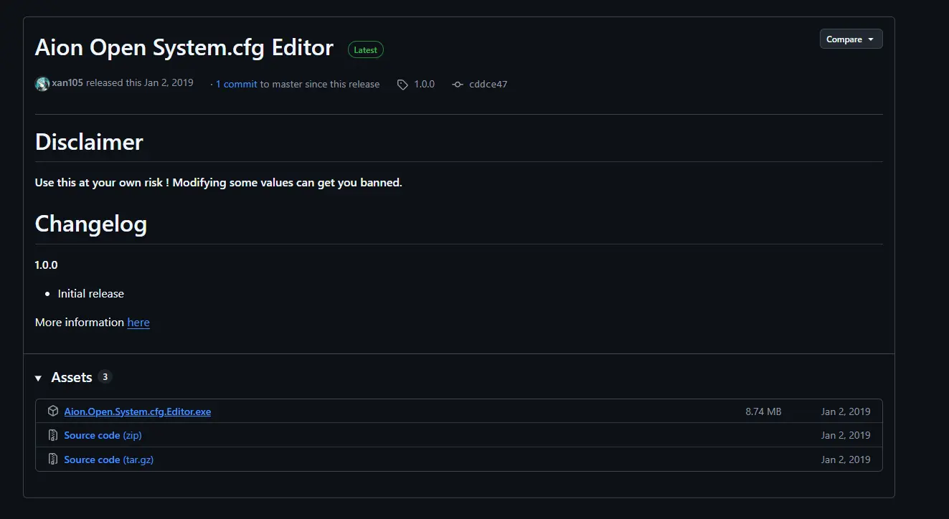The image size is (949, 519).
Task: Click the 'Use this at your own risk' warning text
Action: pyautogui.click(x=219, y=183)
